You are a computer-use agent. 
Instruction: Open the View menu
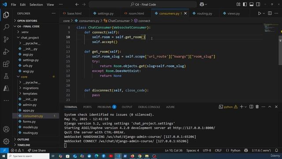pyautogui.click(x=50, y=4)
